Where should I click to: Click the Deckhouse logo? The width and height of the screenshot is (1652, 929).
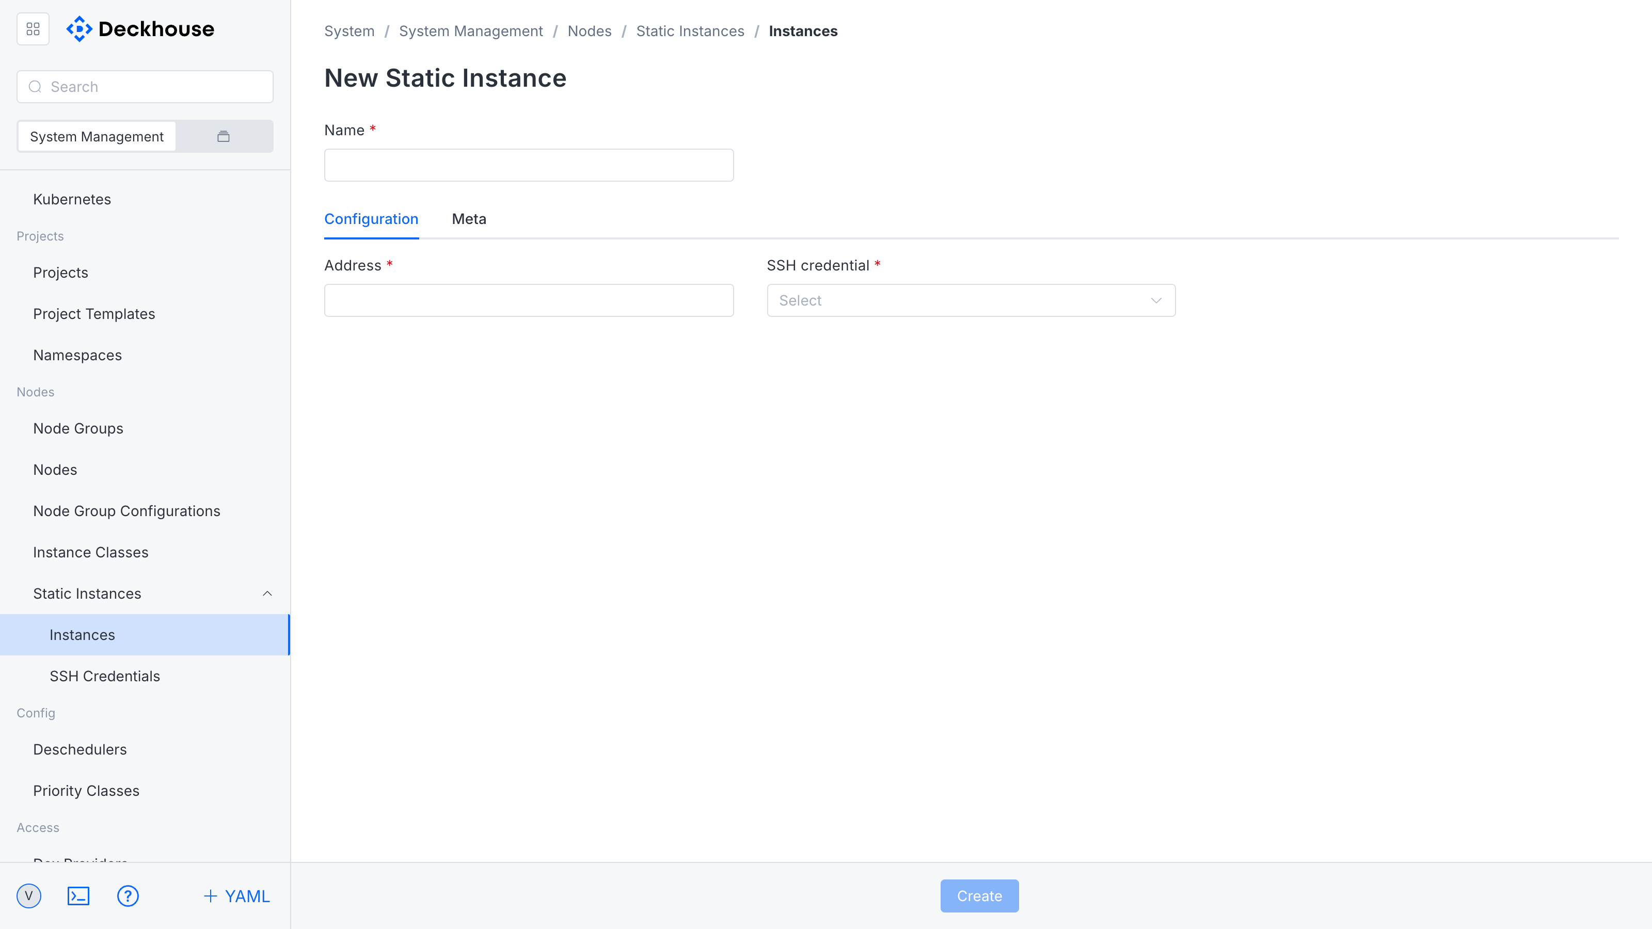pos(140,29)
